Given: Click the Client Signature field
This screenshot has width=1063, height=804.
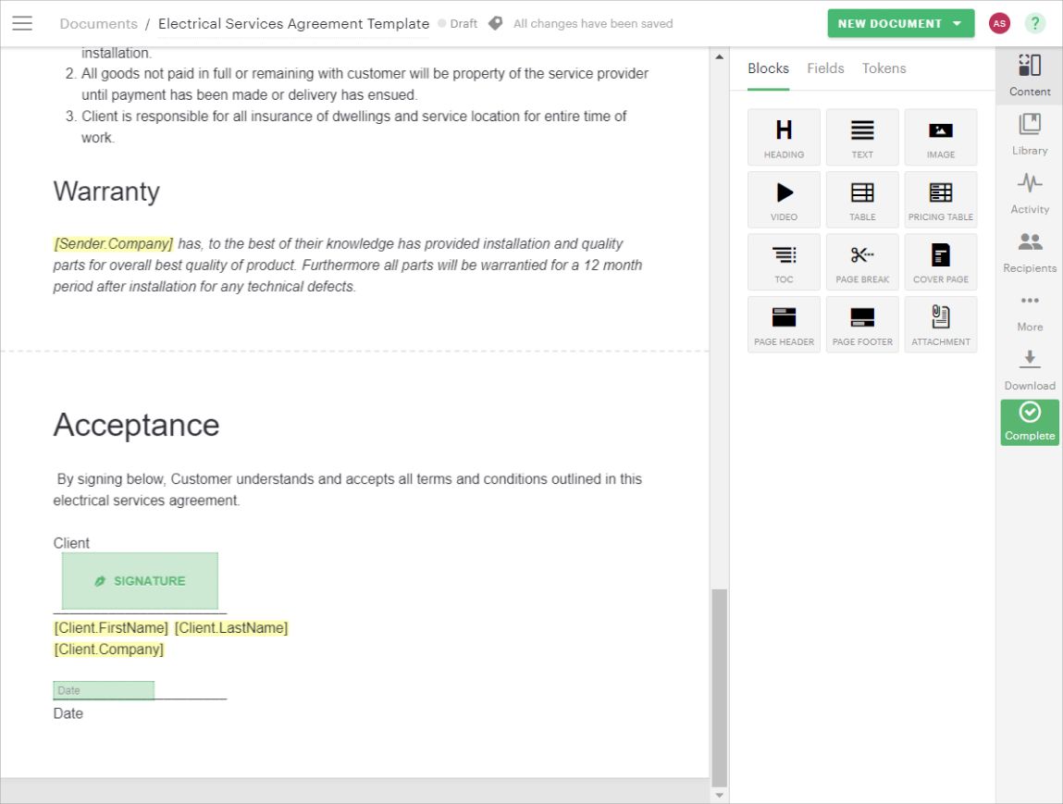Looking at the screenshot, I should [x=140, y=580].
